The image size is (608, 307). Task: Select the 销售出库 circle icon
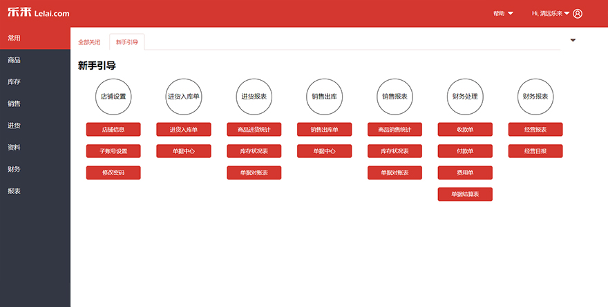(x=324, y=97)
